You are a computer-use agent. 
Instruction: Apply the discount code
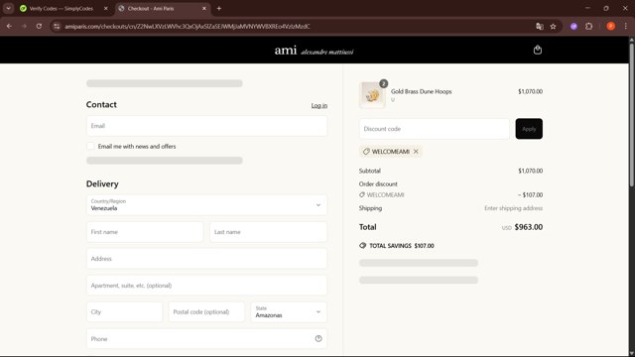pos(529,129)
